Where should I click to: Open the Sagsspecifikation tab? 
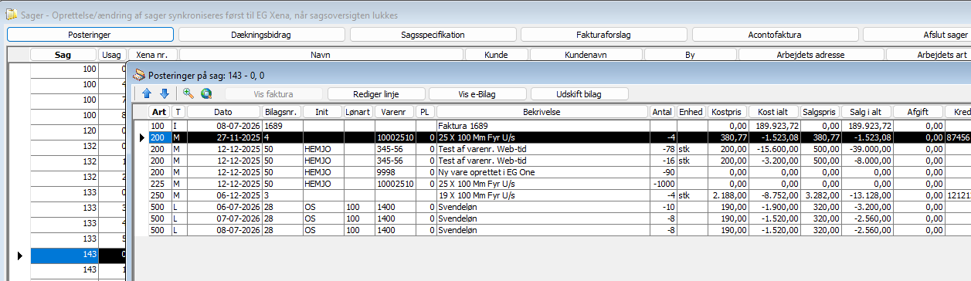pos(433,35)
